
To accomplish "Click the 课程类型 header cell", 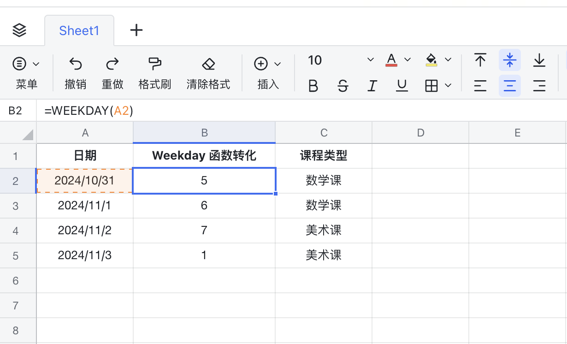I will click(x=324, y=156).
